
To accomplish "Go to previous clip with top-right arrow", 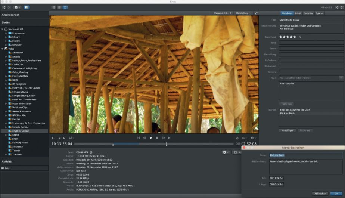I will point(337,7).
